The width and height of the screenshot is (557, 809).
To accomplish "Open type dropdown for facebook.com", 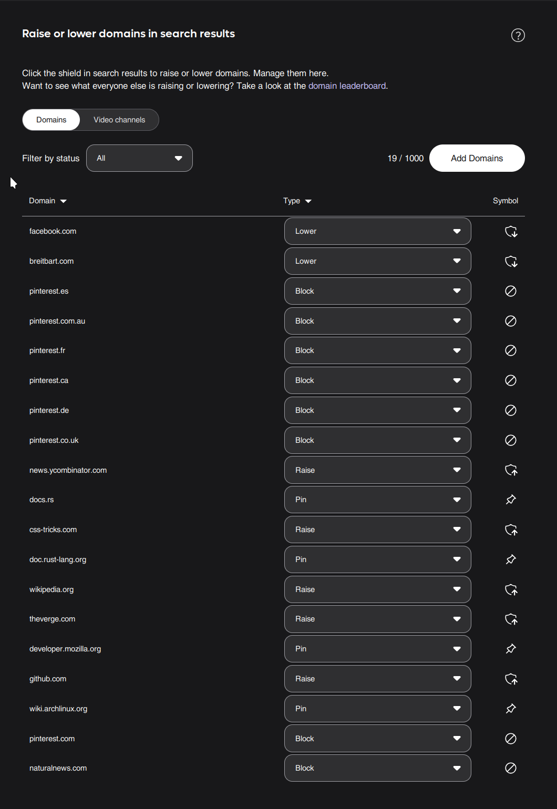I will pos(377,231).
